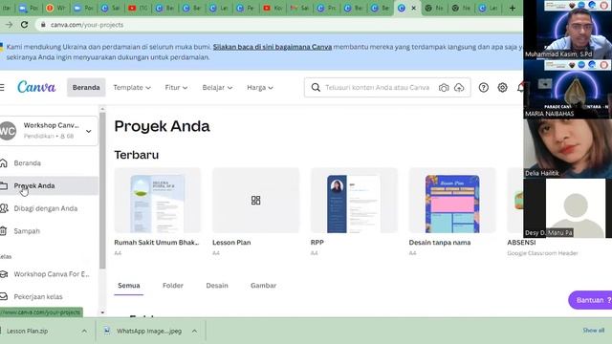Open the Fitur dropdown menu
This screenshot has height=344, width=612.
(176, 87)
